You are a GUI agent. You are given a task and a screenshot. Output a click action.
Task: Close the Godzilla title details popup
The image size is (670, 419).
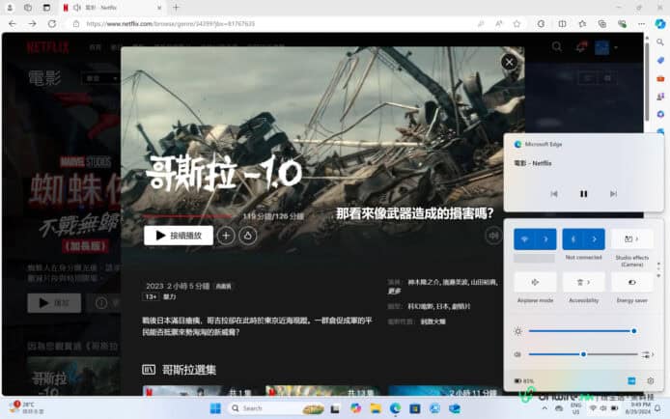509,62
